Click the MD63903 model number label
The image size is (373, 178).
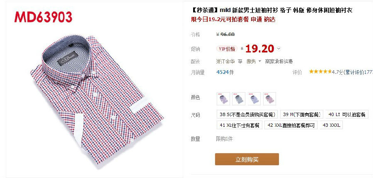(43, 17)
